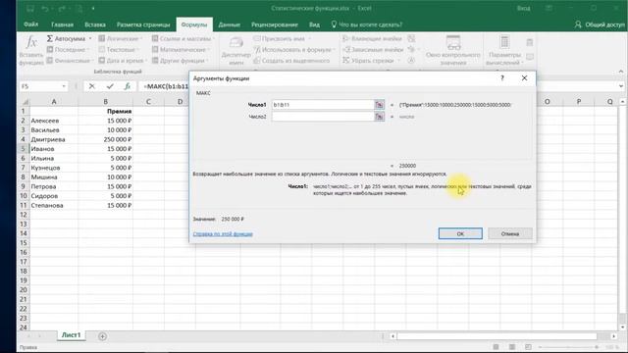Click the Name Box showing F5
Viewport: 628px width, 353px height.
coord(40,86)
